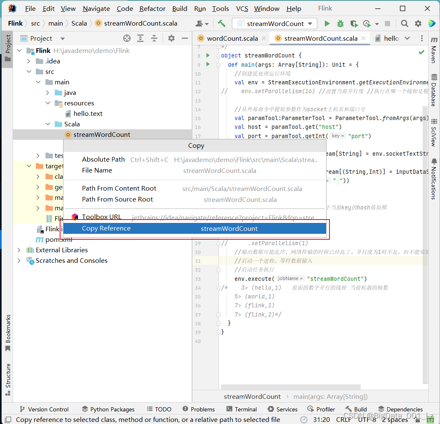Open profiler options dropdown arrow
440x424 pixels.
tap(377, 24)
